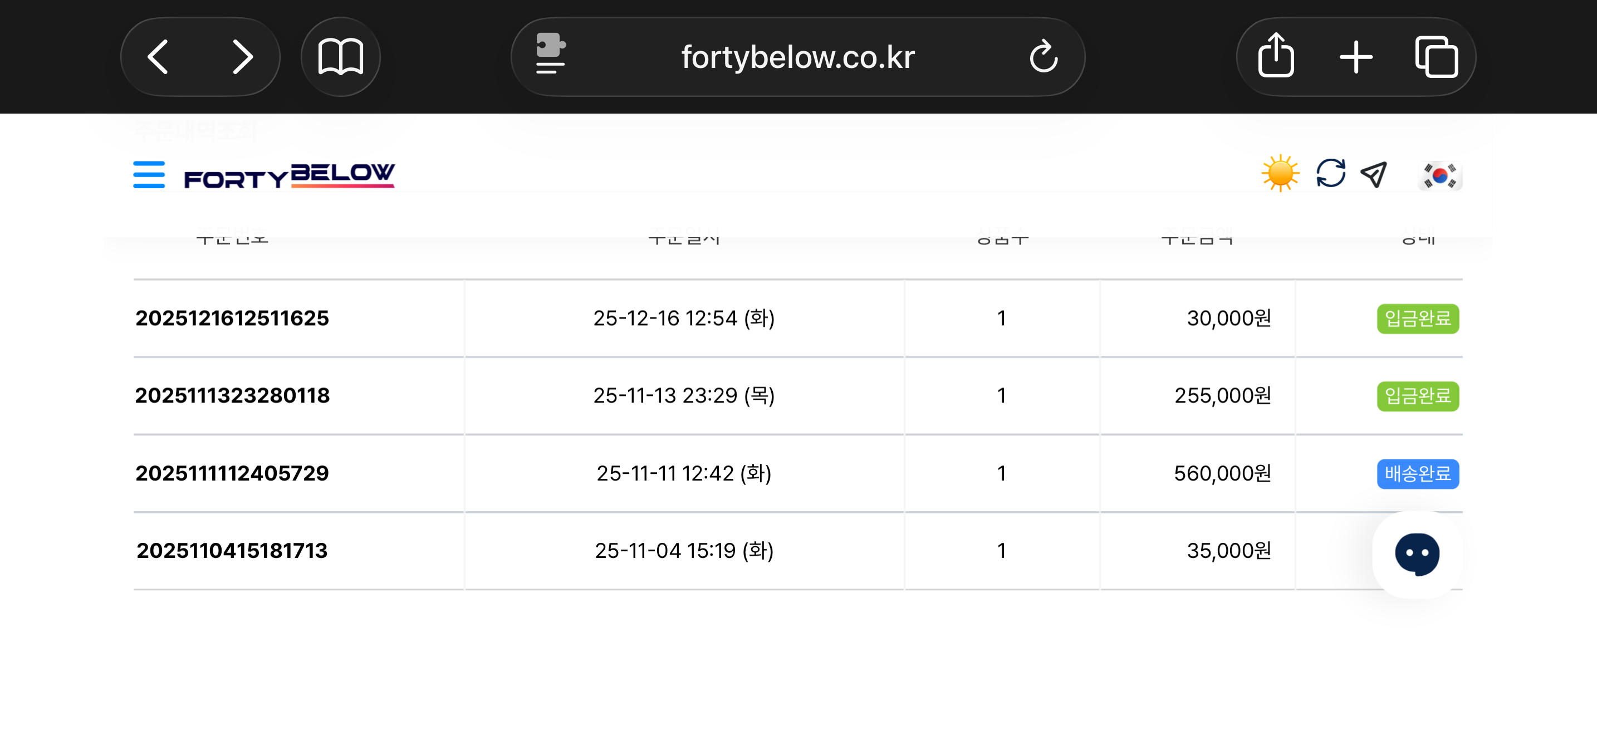Show the tab overview
The width and height of the screenshot is (1597, 735).
tap(1437, 57)
